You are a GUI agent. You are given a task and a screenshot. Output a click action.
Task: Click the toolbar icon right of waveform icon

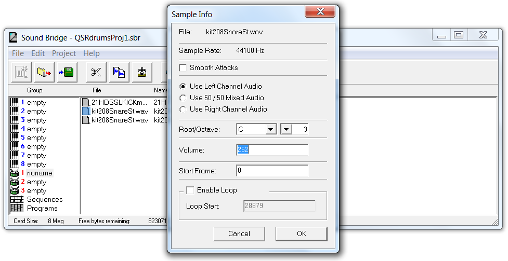pos(142,73)
